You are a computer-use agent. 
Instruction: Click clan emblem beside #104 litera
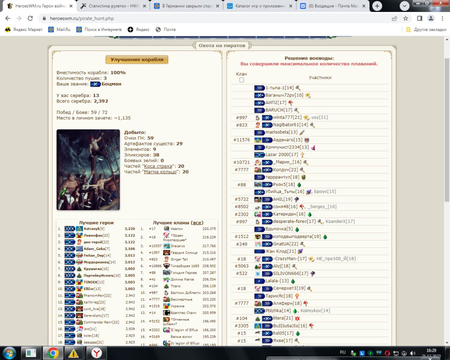click(257, 318)
